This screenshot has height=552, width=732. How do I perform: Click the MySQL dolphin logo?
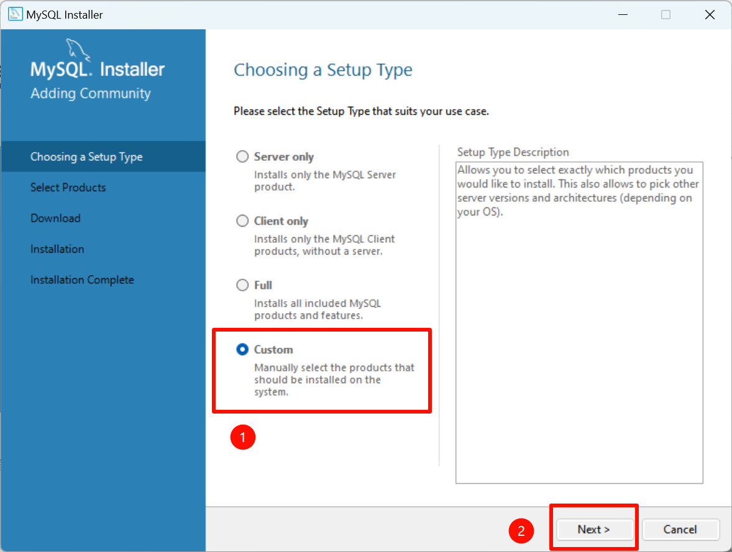pyautogui.click(x=78, y=50)
